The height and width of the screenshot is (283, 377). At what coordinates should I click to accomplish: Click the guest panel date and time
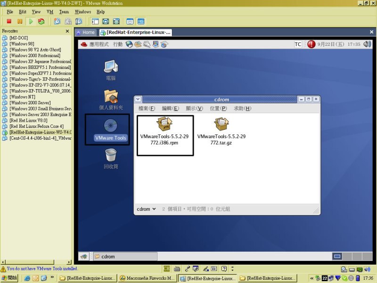point(339,44)
